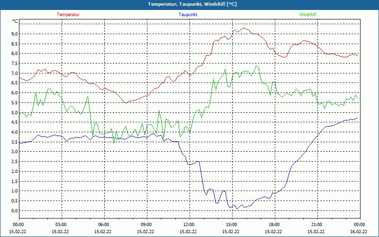Click the 6,5 y-axis value

click(15, 83)
